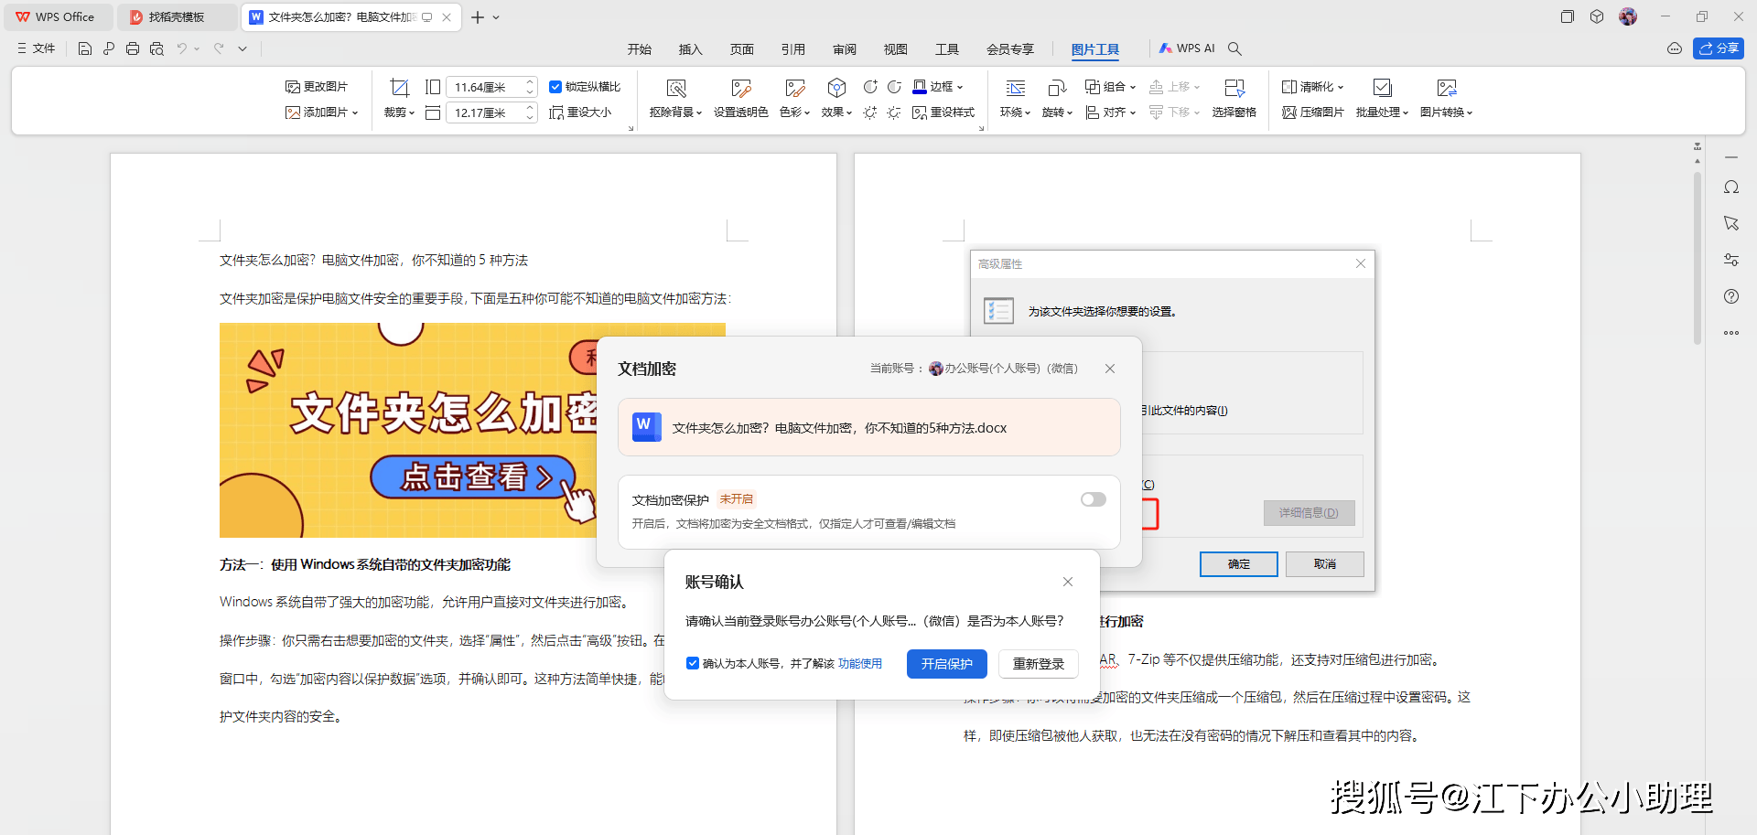This screenshot has width=1757, height=835.
Task: Click Remove Background (抠除背景) icon
Action: point(676,88)
